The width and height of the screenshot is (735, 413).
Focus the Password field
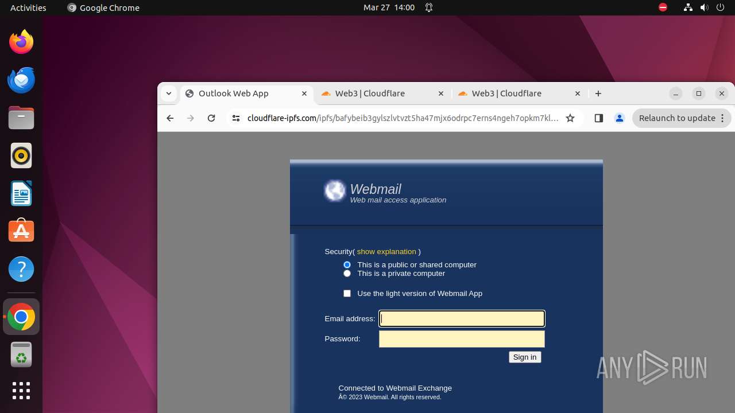coord(462,339)
